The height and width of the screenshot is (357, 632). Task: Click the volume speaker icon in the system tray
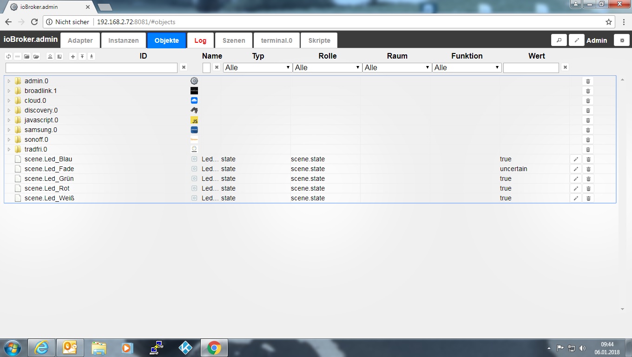pos(583,348)
